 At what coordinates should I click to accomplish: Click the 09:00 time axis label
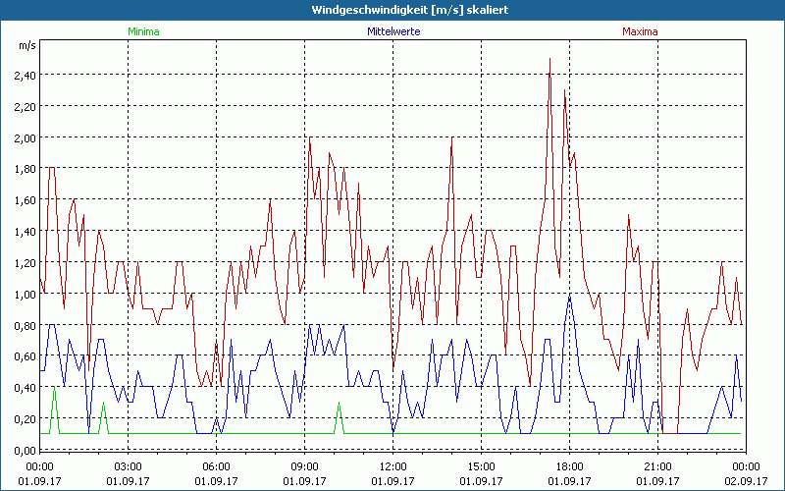(x=304, y=466)
